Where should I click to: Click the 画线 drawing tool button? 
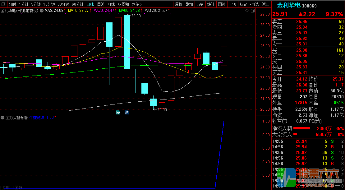pyautogui.click(x=222, y=4)
